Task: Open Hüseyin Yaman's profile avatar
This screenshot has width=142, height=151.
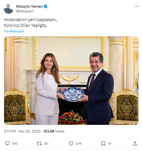Action: click(x=9, y=9)
